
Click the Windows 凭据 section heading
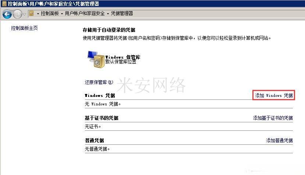100,95
